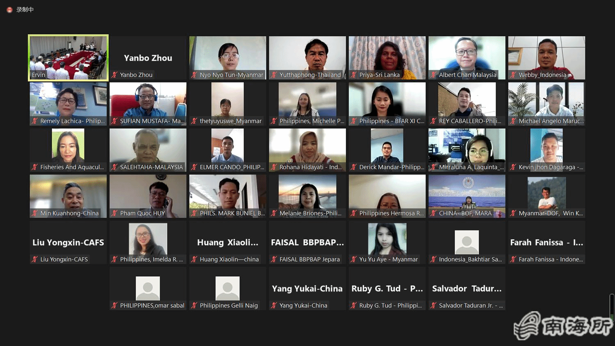Image resolution: width=615 pixels, height=346 pixels.
Task: Click muted mic icon beside Yanbo Zhou
Action: pos(115,75)
